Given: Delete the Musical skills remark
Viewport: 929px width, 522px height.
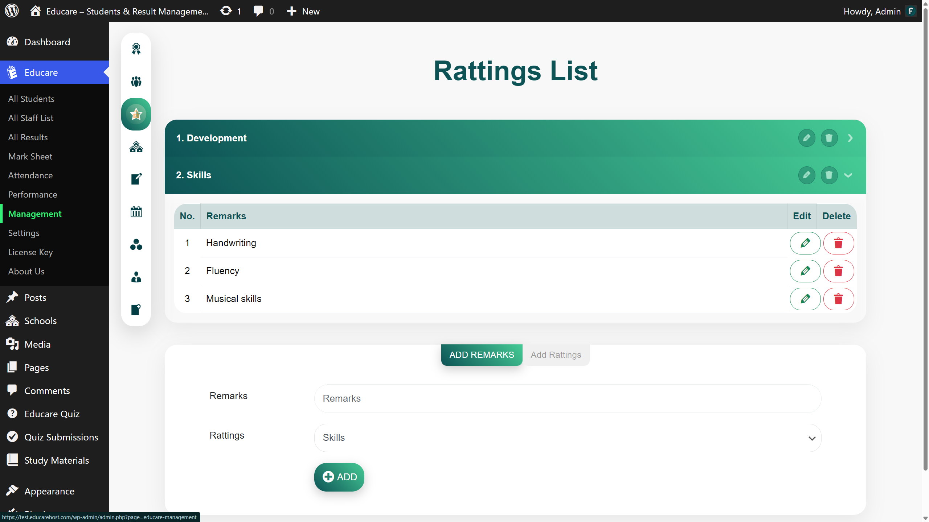Looking at the screenshot, I should (838, 299).
